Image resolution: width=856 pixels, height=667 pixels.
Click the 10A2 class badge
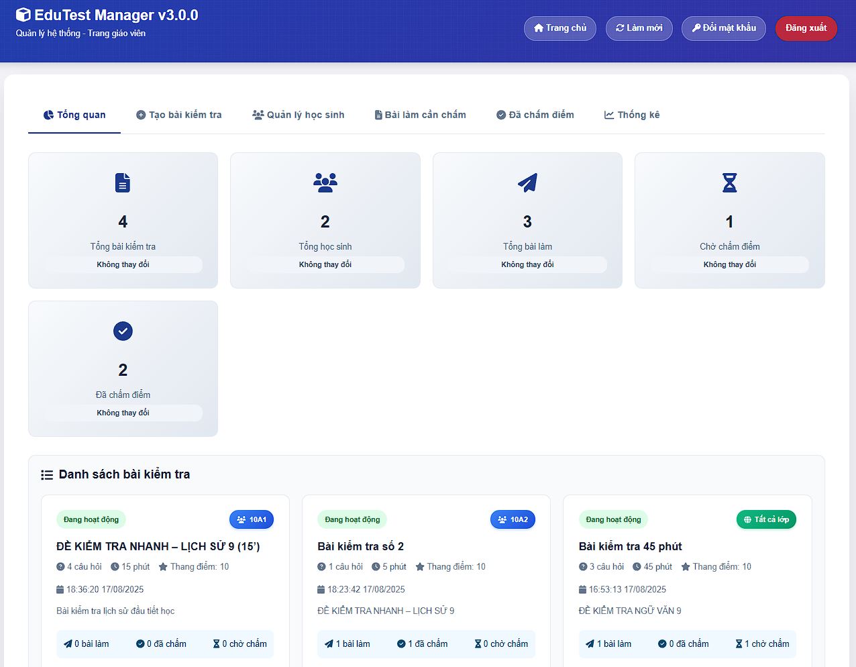[513, 520]
